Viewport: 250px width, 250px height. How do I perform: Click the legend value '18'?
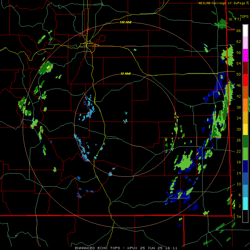click(x=239, y=162)
